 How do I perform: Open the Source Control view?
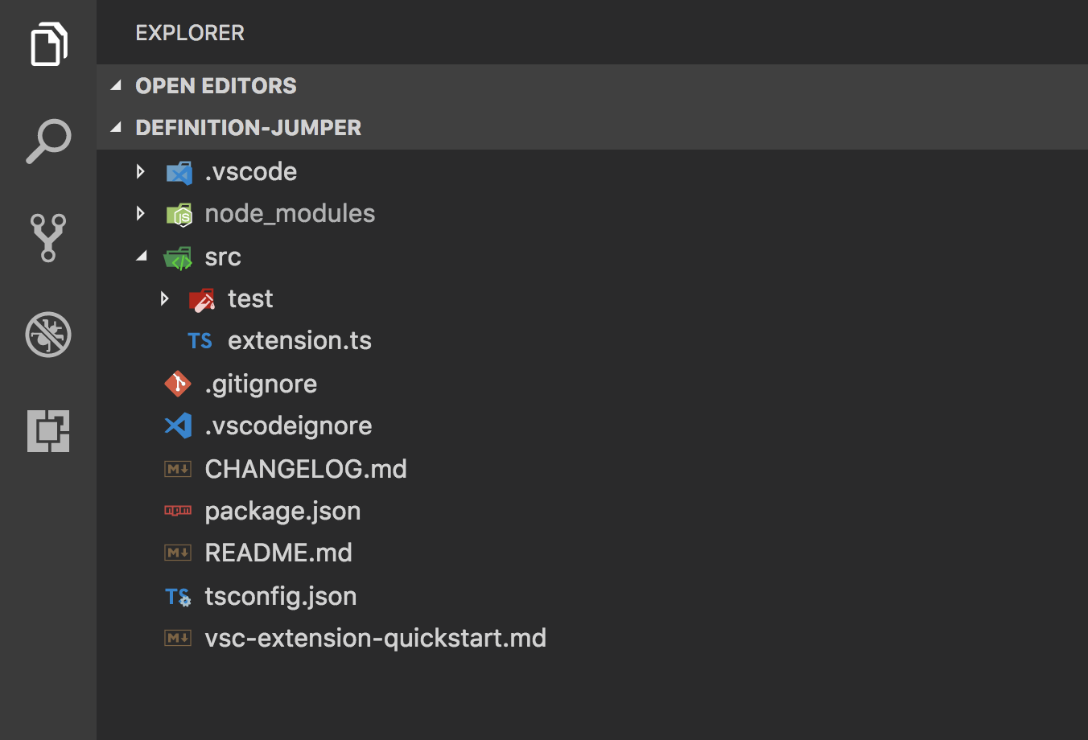[48, 238]
